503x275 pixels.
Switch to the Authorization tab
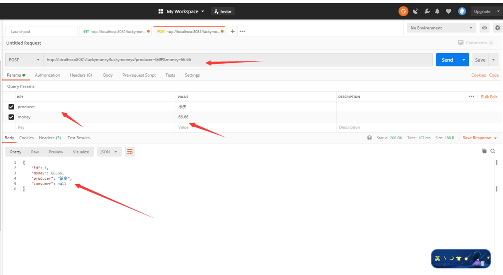coord(47,75)
